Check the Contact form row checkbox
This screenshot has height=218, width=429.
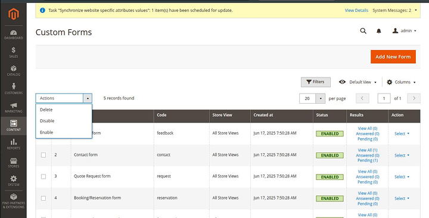(43, 155)
